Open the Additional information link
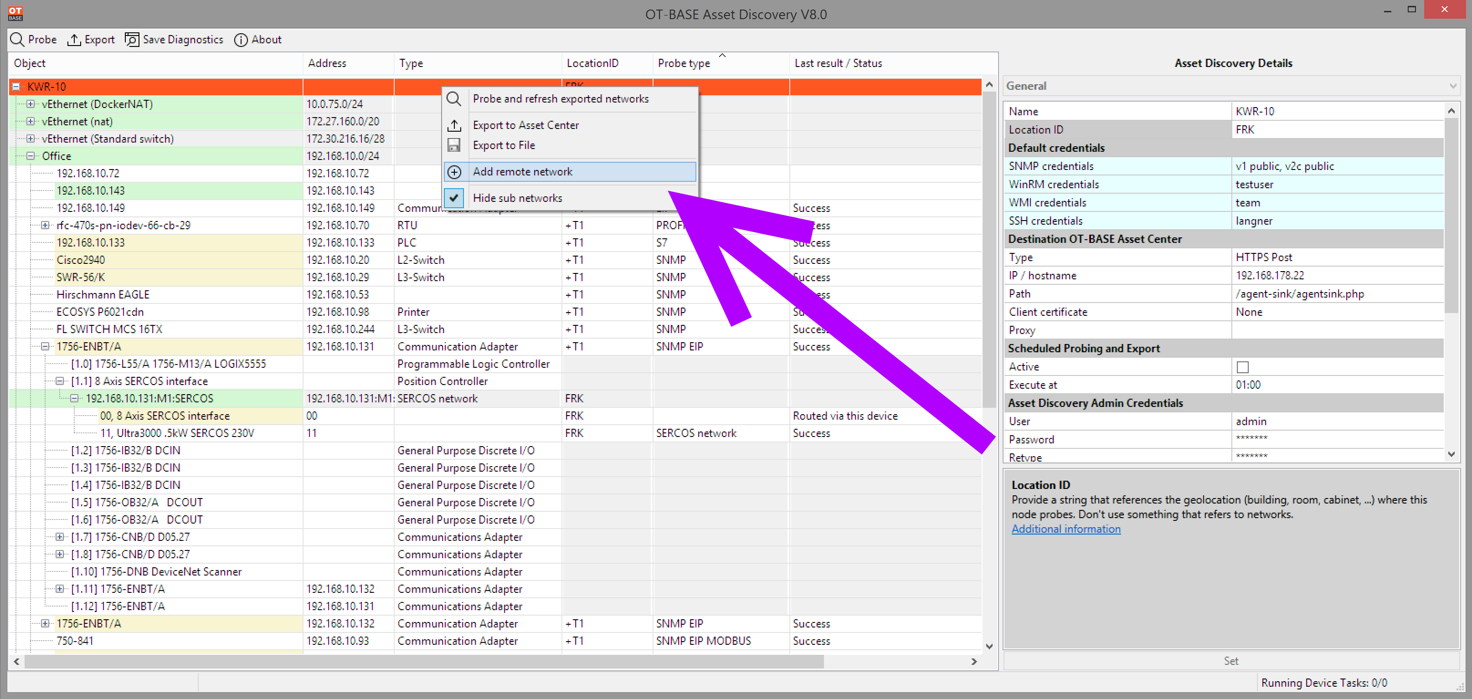This screenshot has width=1472, height=699. coord(1065,529)
